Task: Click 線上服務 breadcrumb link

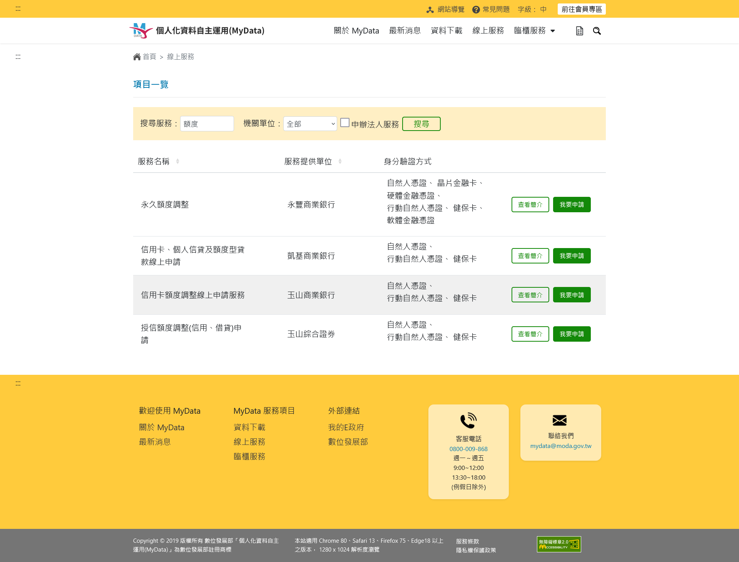Action: 181,57
